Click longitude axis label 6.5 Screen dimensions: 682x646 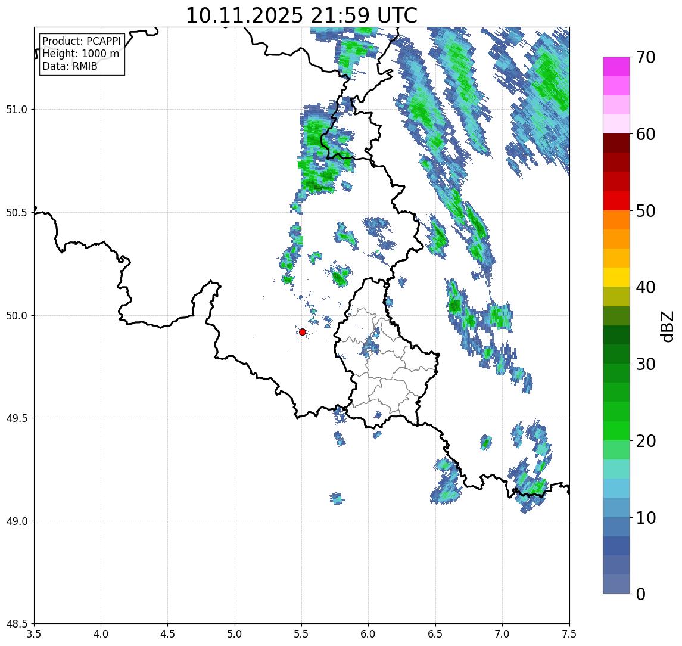436,634
